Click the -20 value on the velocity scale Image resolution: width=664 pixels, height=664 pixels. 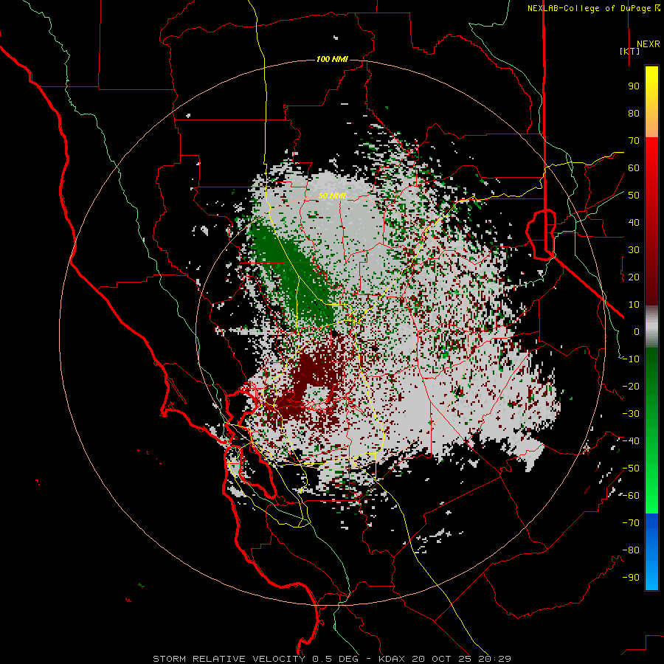coord(631,387)
